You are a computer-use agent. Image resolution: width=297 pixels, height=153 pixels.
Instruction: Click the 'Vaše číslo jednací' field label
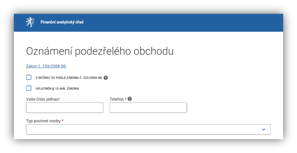tap(43, 99)
